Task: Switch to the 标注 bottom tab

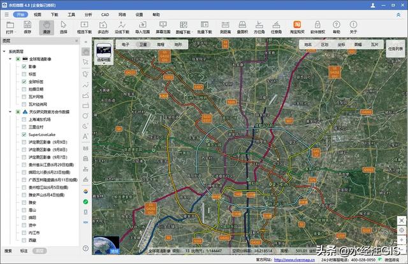Action: [24, 251]
